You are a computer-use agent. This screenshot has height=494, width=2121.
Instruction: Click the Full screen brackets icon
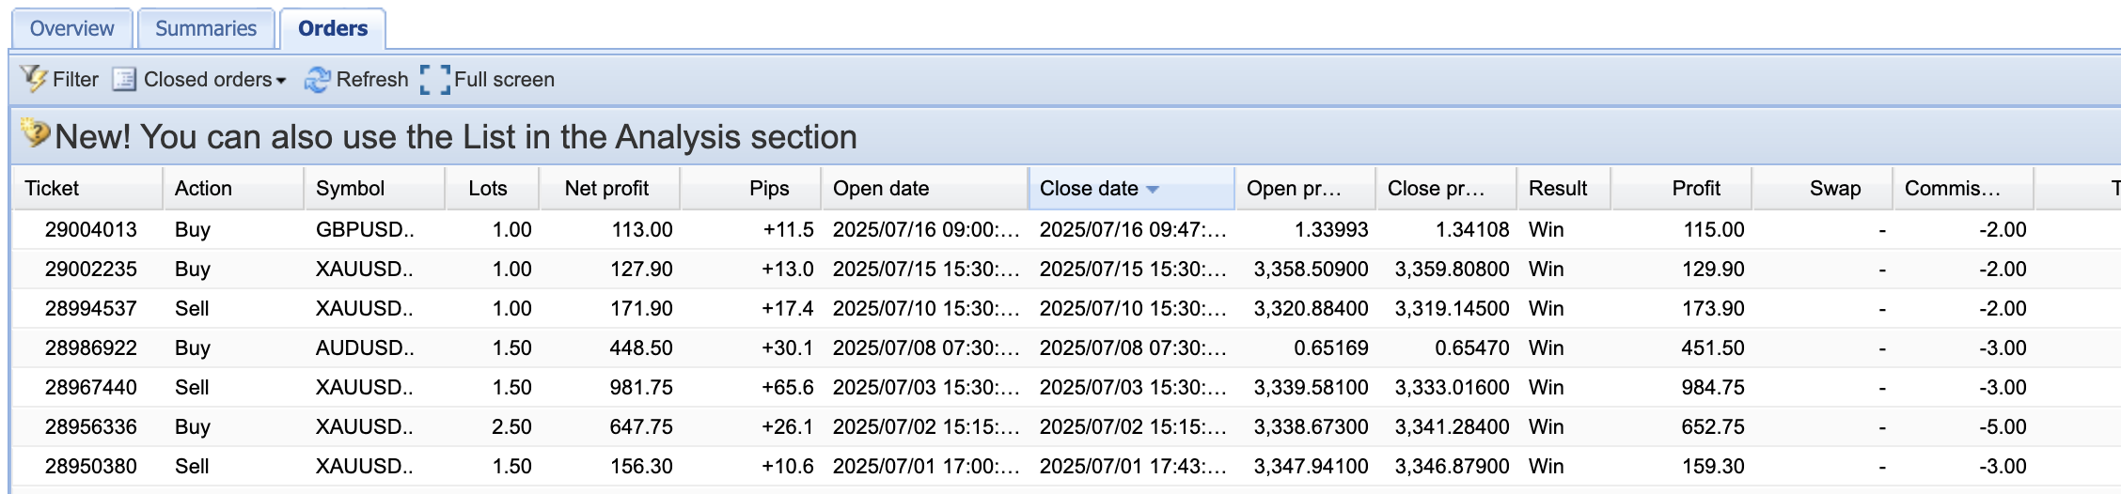(434, 80)
